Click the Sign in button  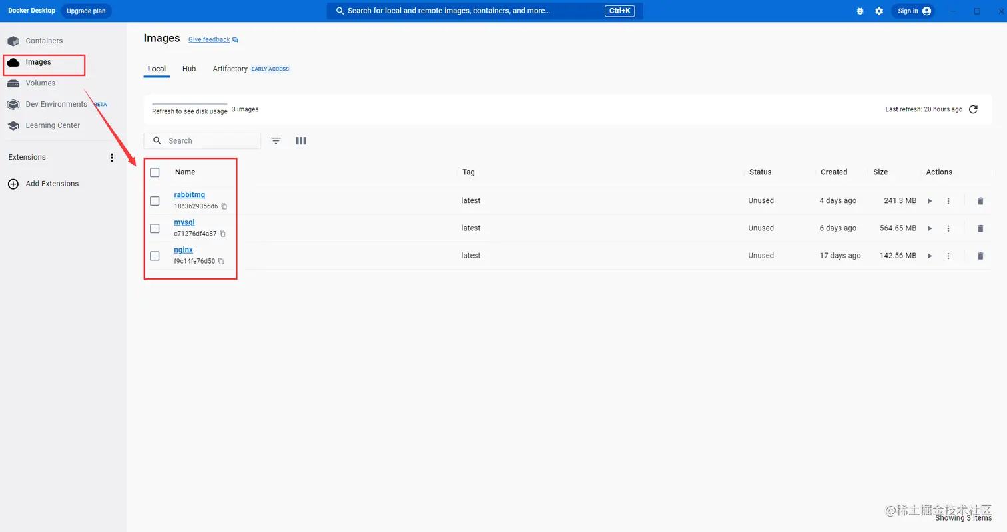pyautogui.click(x=912, y=11)
